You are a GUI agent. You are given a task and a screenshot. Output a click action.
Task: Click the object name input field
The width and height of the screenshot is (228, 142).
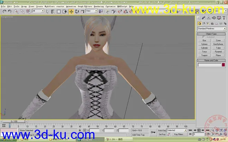(x=208, y=64)
